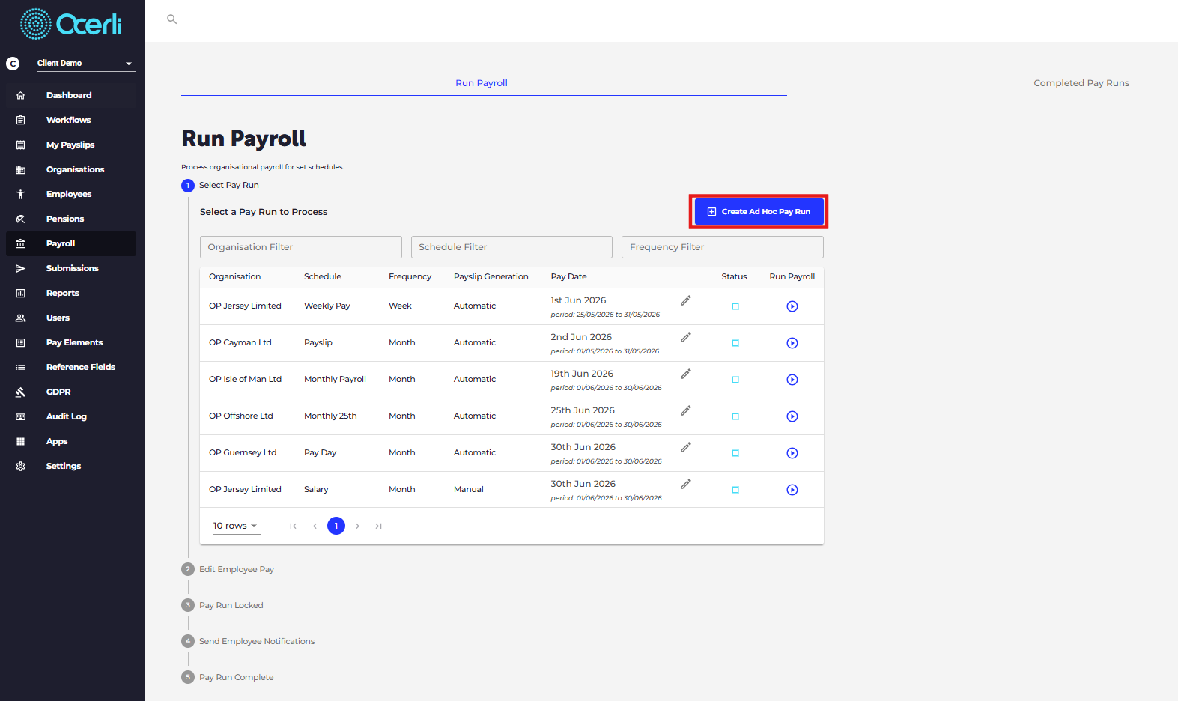1178x701 pixels.
Task: Run payroll for OP Jersey Limited Salary
Action: (792, 490)
